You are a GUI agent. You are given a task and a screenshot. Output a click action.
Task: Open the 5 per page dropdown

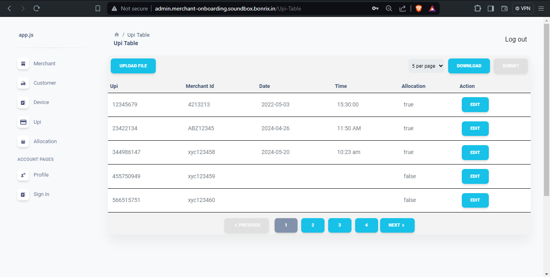pyautogui.click(x=426, y=66)
